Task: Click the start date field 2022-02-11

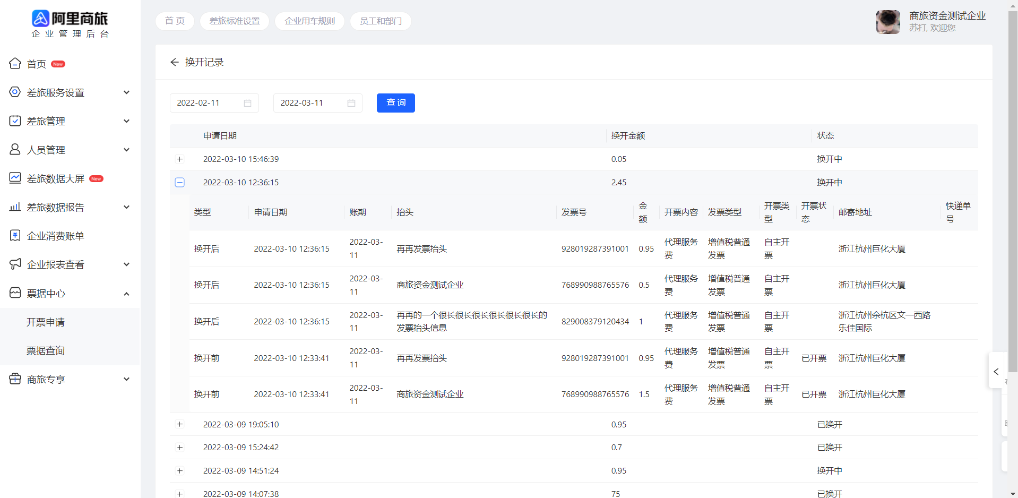Action: click(214, 103)
